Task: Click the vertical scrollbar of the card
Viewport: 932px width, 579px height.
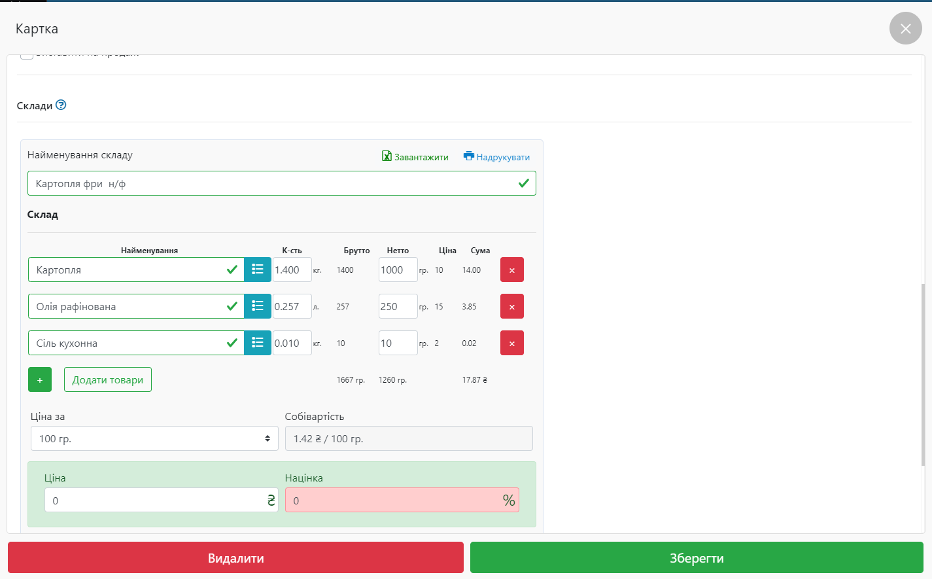Action: (923, 373)
